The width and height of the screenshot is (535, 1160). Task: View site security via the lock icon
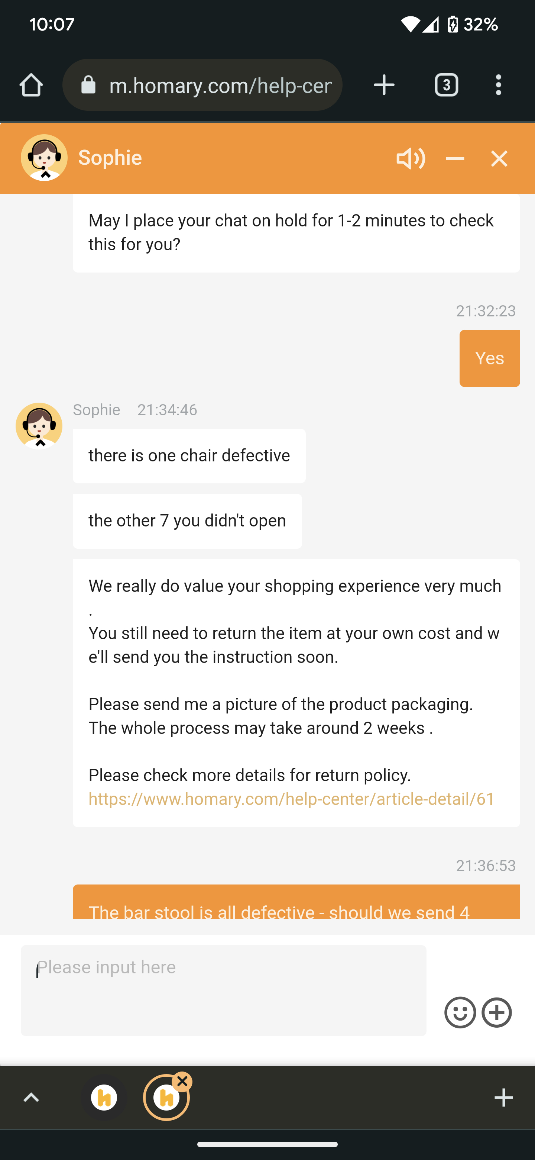pyautogui.click(x=88, y=85)
